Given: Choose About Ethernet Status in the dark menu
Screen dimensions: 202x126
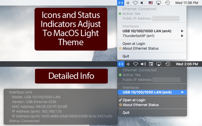Looking at the screenshot, I should pyautogui.click(x=141, y=105).
